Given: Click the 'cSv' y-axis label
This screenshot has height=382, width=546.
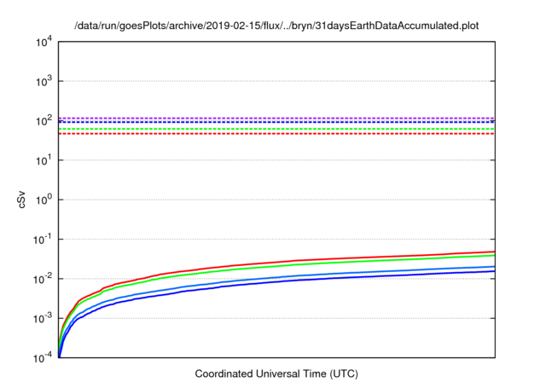Looking at the screenshot, I should coord(22,200).
